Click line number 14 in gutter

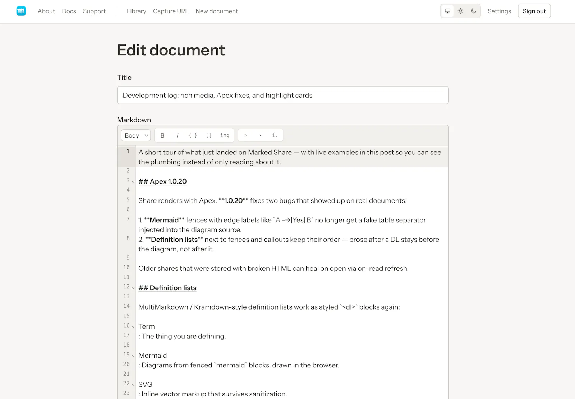pyautogui.click(x=126, y=306)
